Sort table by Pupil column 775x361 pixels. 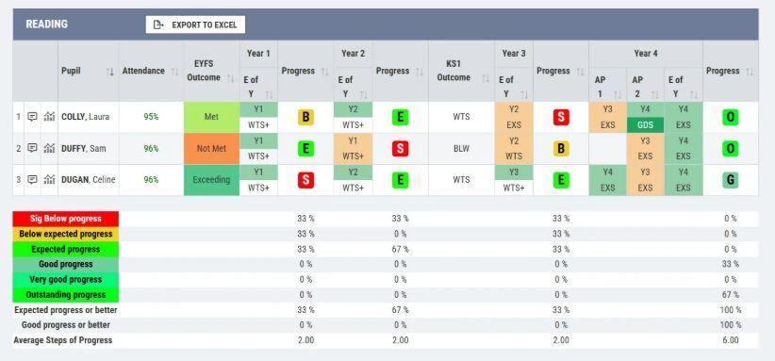(109, 72)
